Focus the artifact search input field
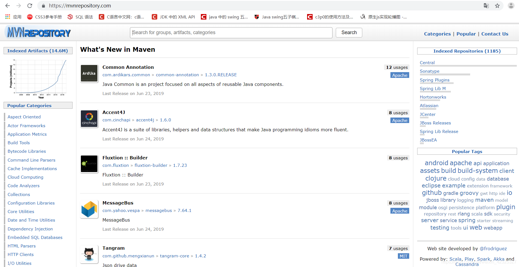Image resolution: width=519 pixels, height=267 pixels. point(231,32)
